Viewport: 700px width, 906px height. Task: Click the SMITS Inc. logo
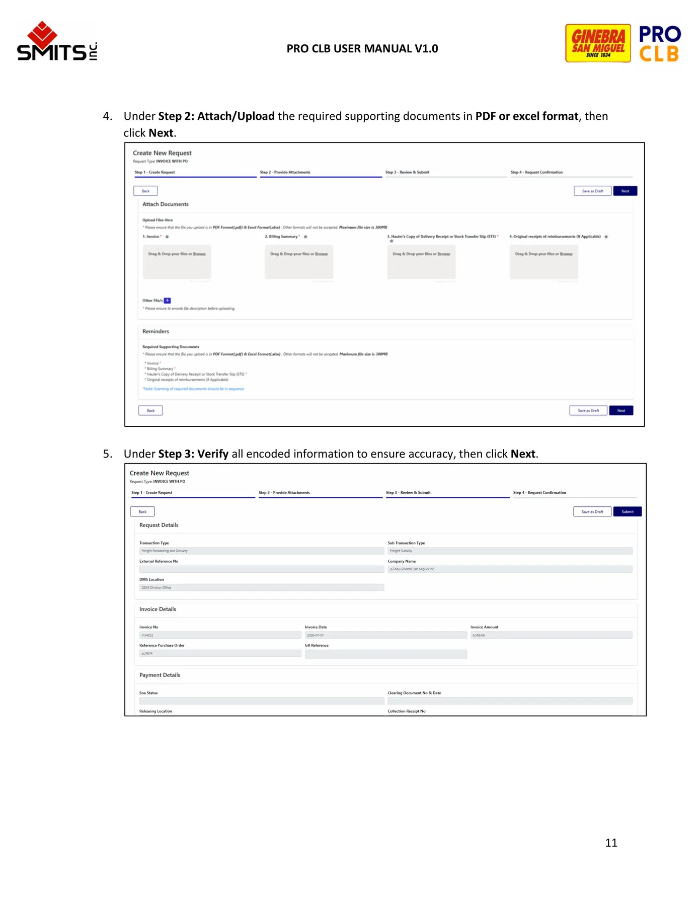click(57, 41)
